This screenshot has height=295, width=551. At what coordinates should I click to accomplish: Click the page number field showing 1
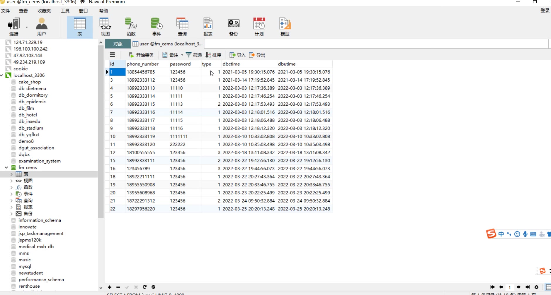tap(510, 287)
